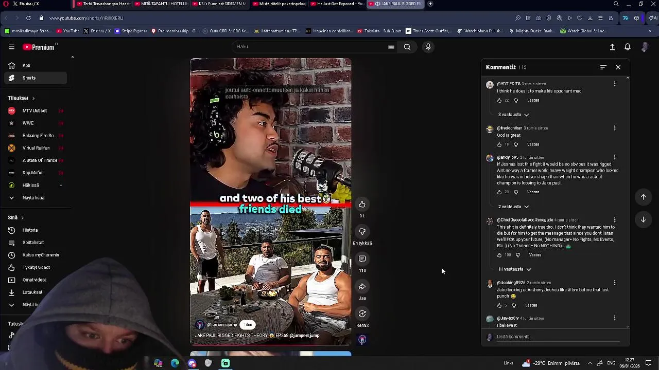Screen dimensions: 659x370
Task: Expand Näytä lisää under subscriptions
Action: point(33,197)
